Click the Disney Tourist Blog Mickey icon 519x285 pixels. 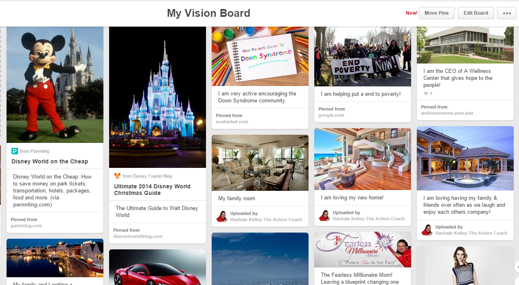117,176
